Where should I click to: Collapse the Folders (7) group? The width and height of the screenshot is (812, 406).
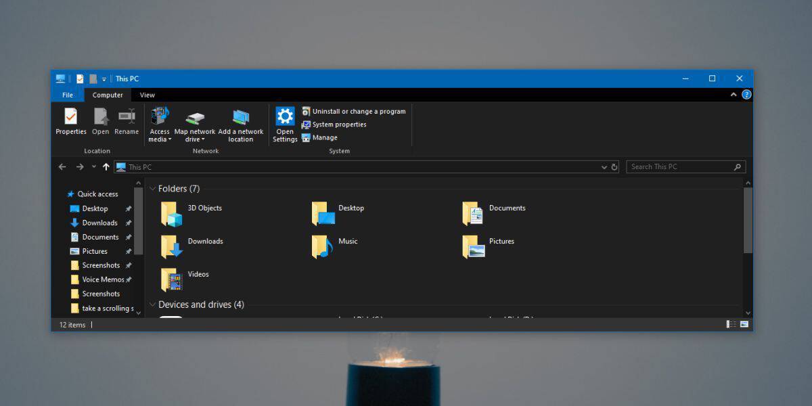[152, 189]
